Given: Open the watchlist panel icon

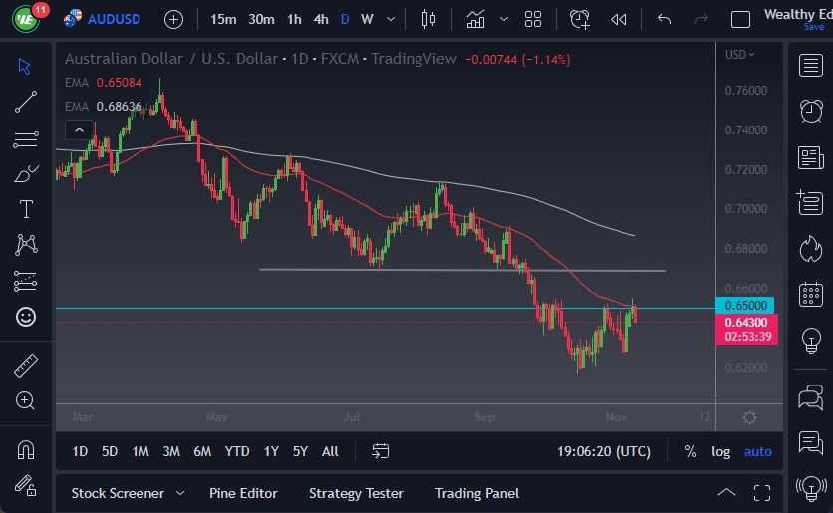Looking at the screenshot, I should point(811,66).
